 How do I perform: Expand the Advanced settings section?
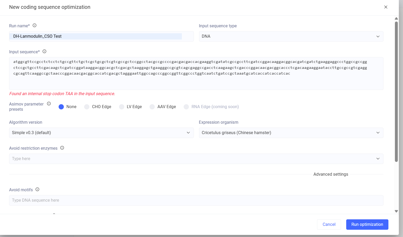click(x=331, y=174)
